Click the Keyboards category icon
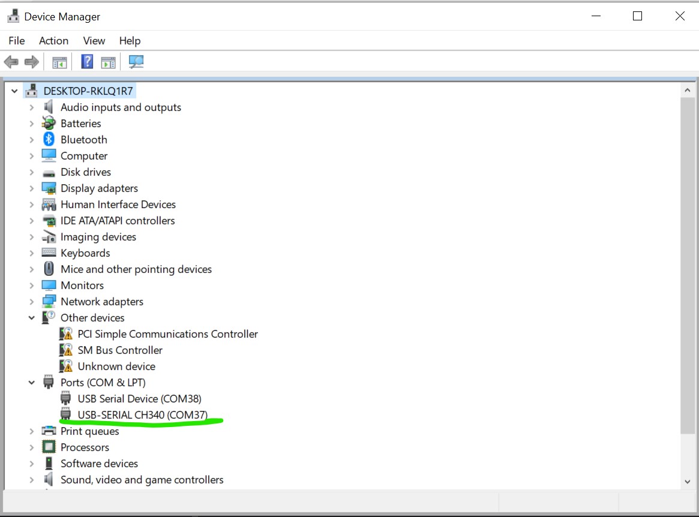Viewport: 699px width, 517px height. click(49, 253)
